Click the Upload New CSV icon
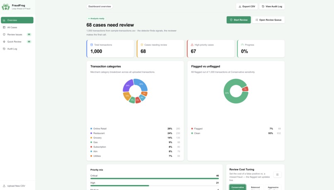Viewport: 334px width, 190px height. tap(4, 186)
